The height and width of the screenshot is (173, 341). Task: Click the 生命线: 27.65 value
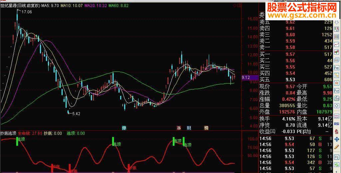coord(30,133)
